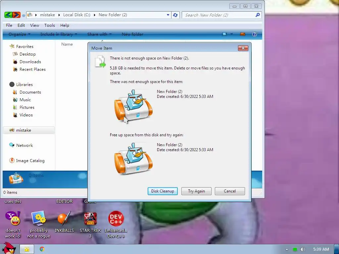339x254 pixels.
Task: Select Desktop under Favorites
Action: [27, 54]
